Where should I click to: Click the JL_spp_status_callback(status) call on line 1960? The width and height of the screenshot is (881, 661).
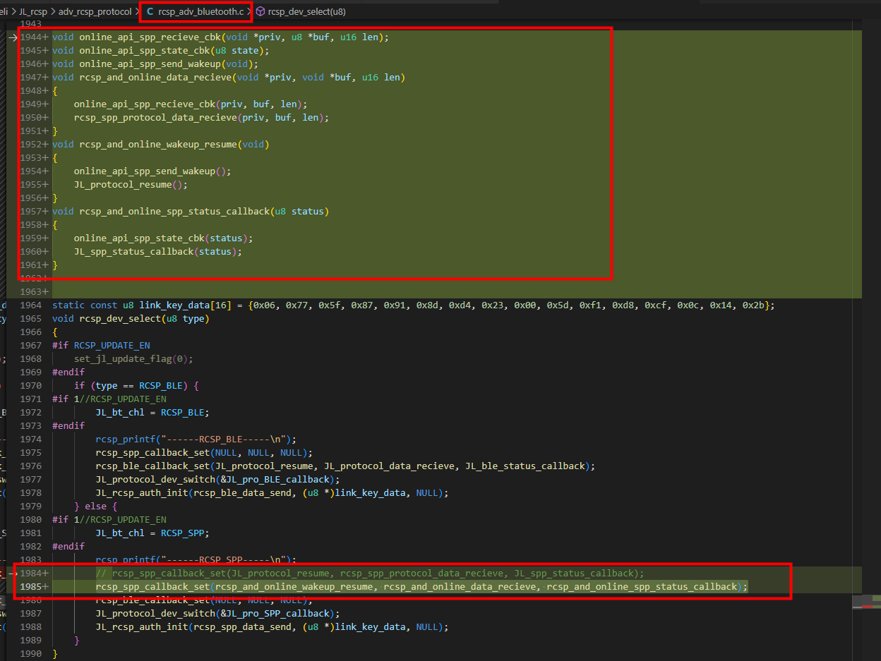pyautogui.click(x=158, y=251)
